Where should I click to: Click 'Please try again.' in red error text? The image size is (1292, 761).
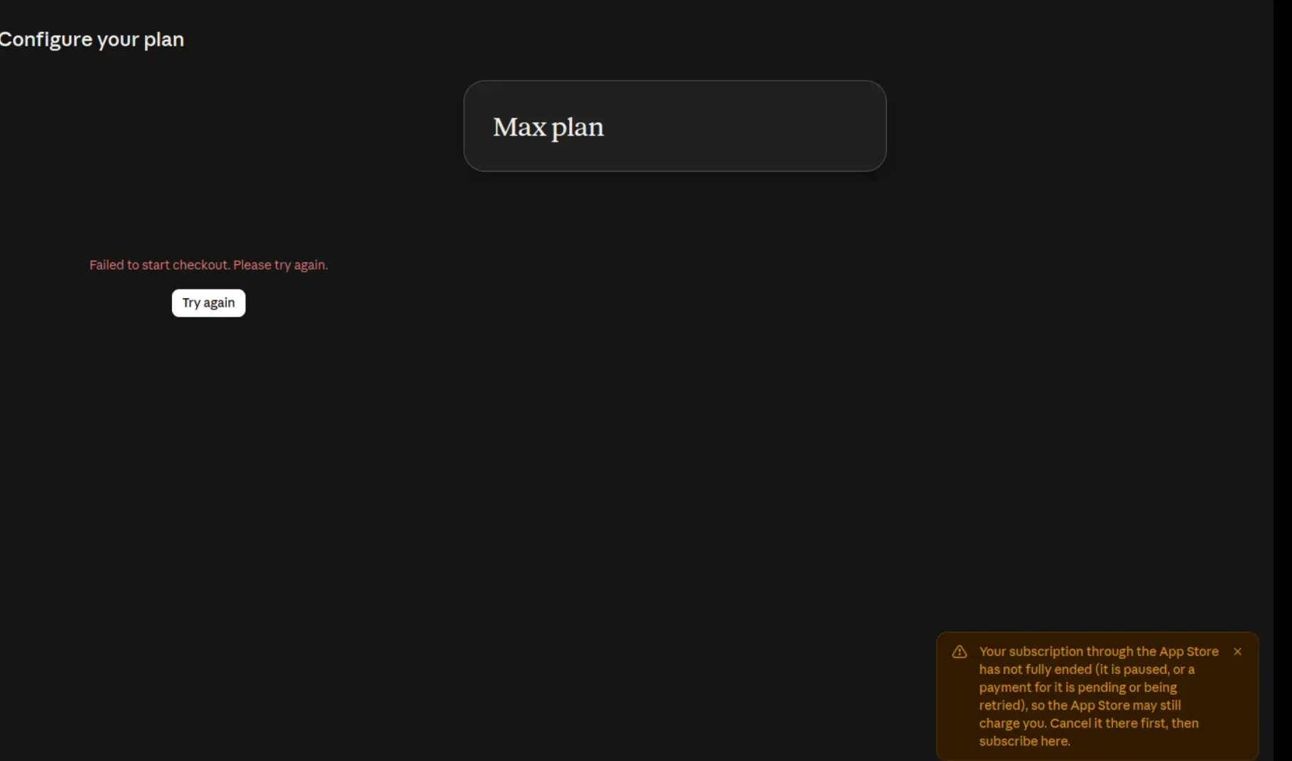(280, 265)
